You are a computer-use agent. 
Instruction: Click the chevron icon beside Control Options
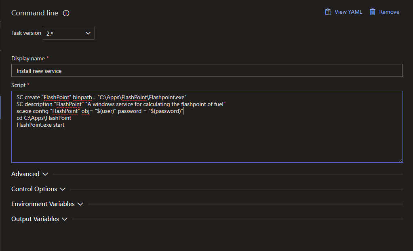click(x=63, y=189)
